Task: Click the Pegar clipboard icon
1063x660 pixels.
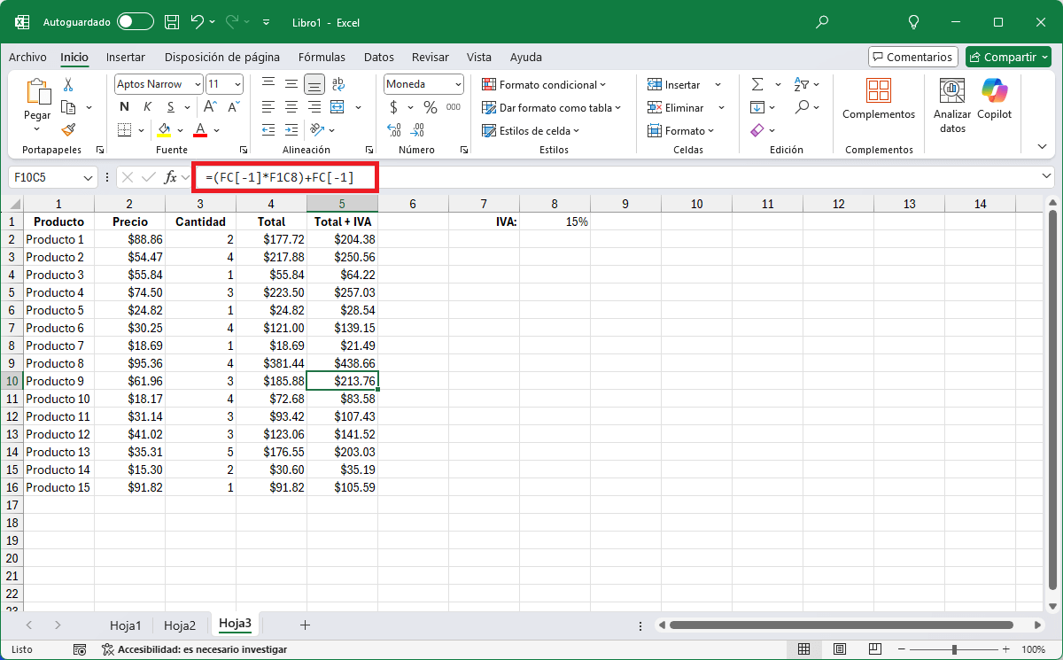Action: [37, 92]
